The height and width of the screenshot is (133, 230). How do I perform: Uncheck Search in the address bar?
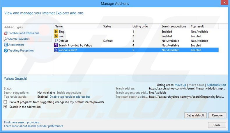(5, 107)
